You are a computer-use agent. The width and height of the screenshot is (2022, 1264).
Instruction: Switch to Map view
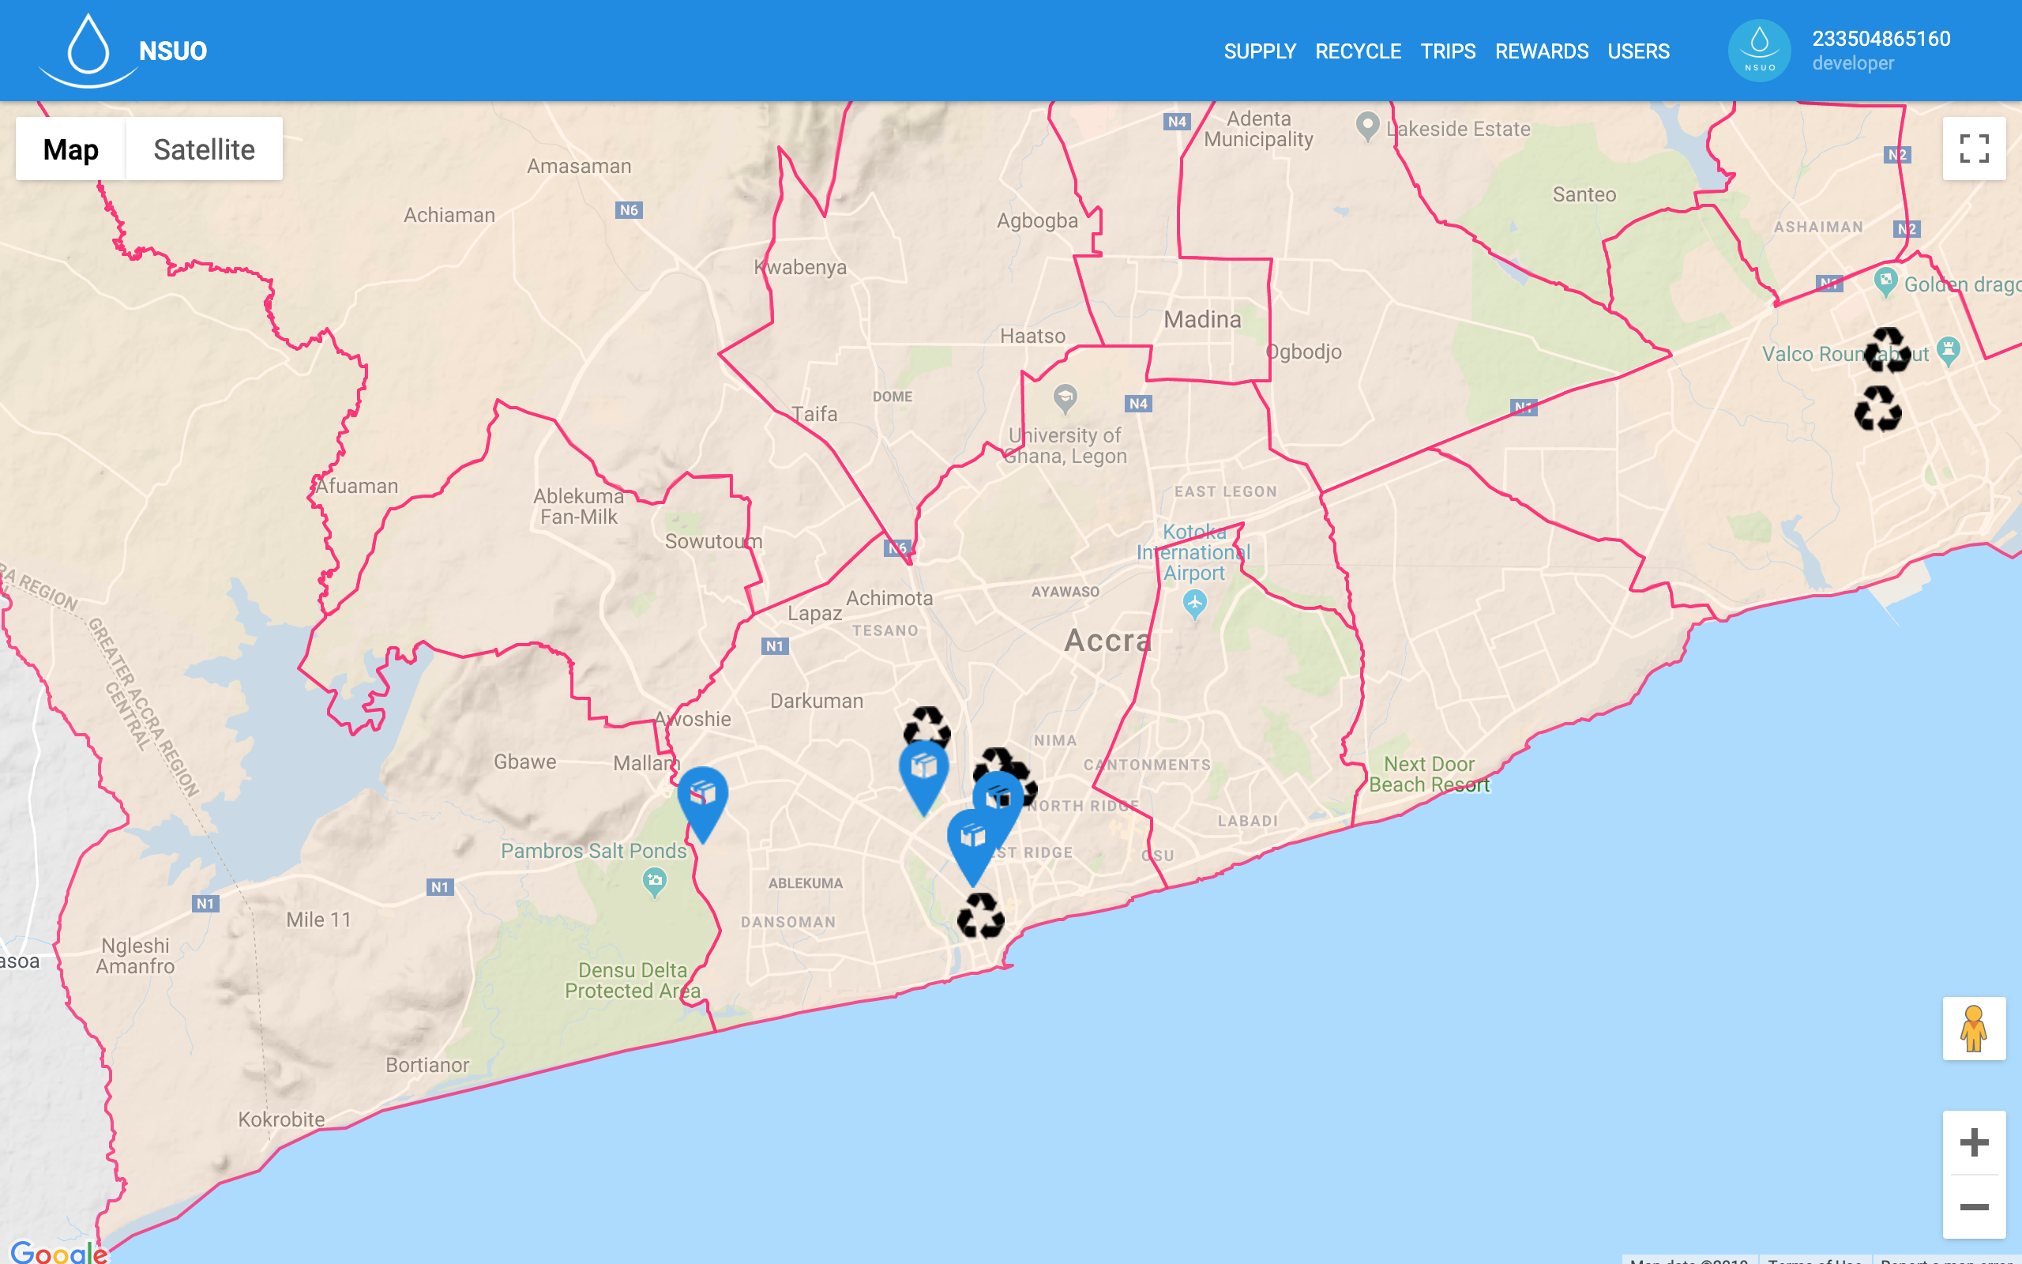(71, 149)
